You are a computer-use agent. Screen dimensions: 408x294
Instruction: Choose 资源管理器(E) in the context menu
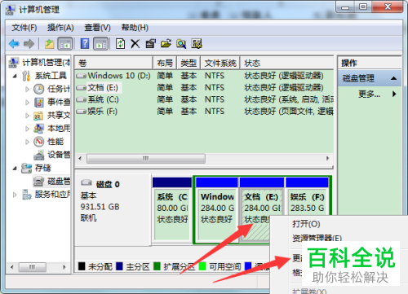tap(317, 238)
